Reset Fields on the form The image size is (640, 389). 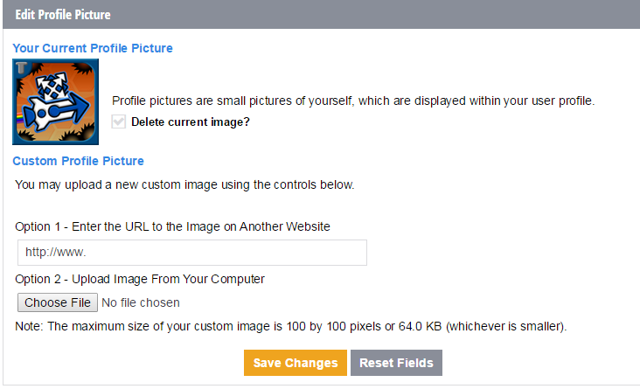pyautogui.click(x=396, y=363)
